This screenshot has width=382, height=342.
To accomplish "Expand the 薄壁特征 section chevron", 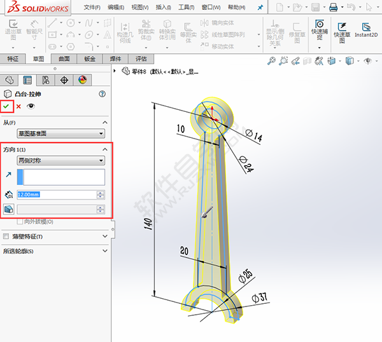I will [105, 236].
